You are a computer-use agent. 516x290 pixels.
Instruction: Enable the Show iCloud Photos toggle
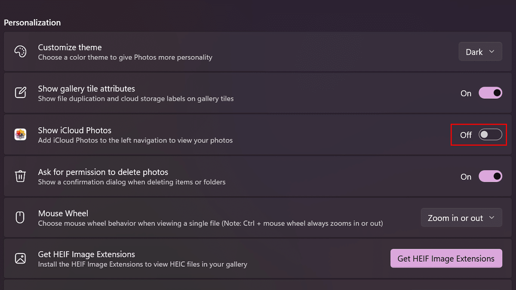[490, 134]
